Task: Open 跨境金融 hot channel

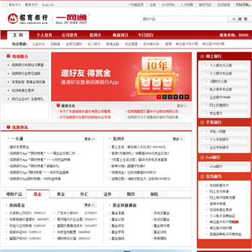Action: (113, 44)
